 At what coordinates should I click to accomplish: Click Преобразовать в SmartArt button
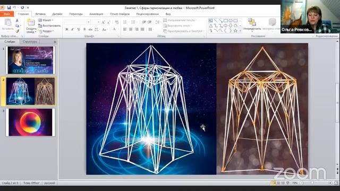pos(184,31)
